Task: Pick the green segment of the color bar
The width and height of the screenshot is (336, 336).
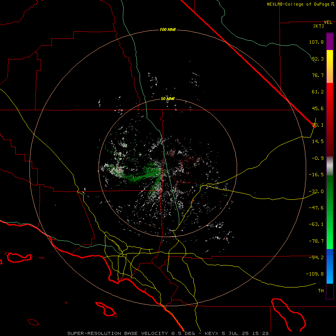Action: click(x=330, y=212)
